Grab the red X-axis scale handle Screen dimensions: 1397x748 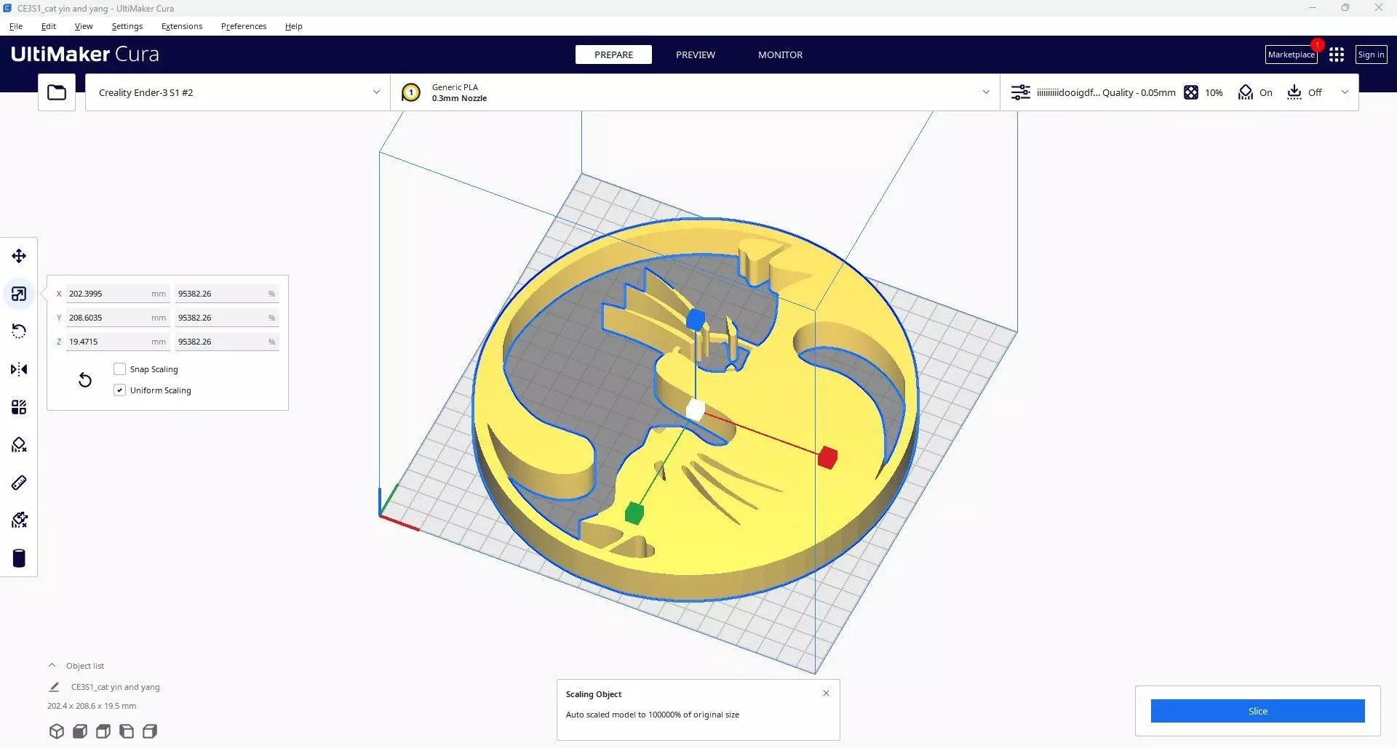[827, 457]
